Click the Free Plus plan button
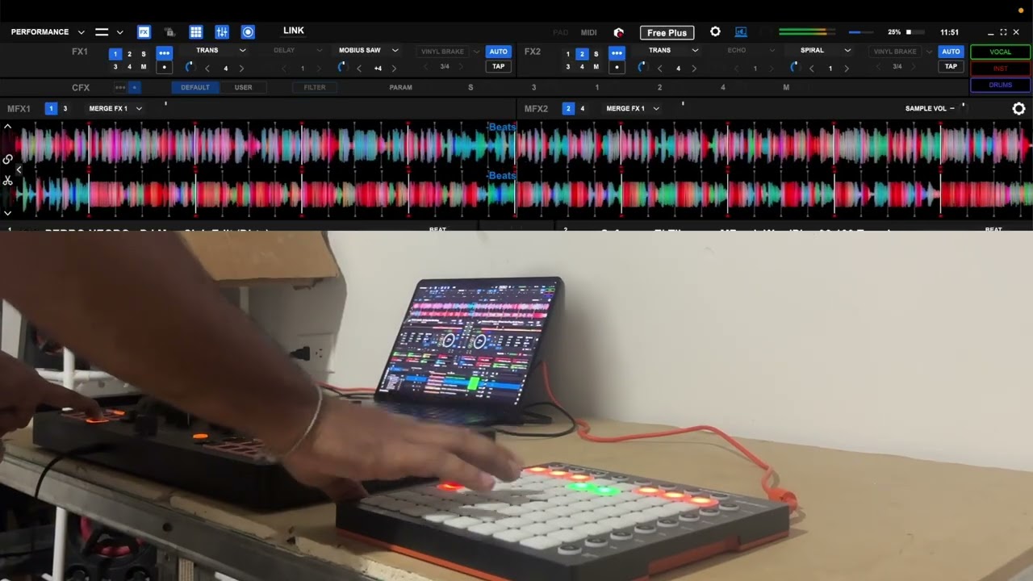The height and width of the screenshot is (581, 1033). (667, 32)
